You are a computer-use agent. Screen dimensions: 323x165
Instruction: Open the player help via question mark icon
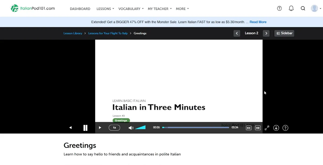click(285, 128)
